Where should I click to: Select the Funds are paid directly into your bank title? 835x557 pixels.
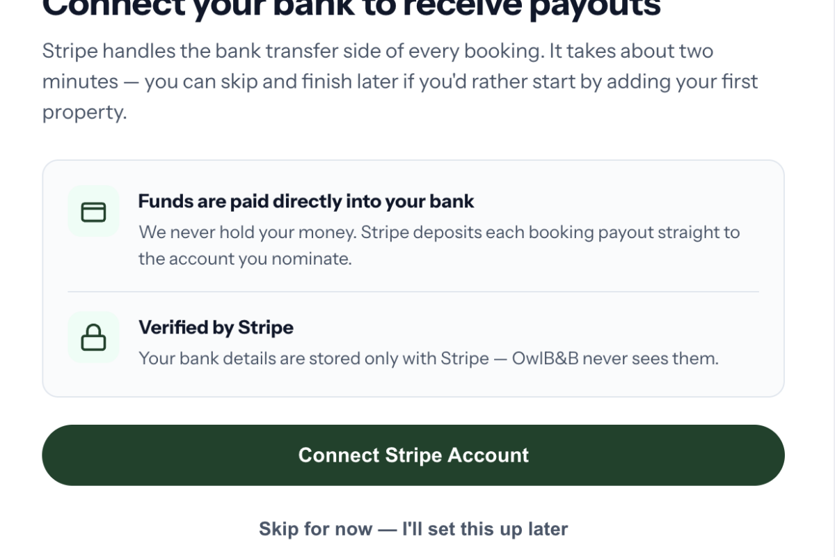[306, 202]
